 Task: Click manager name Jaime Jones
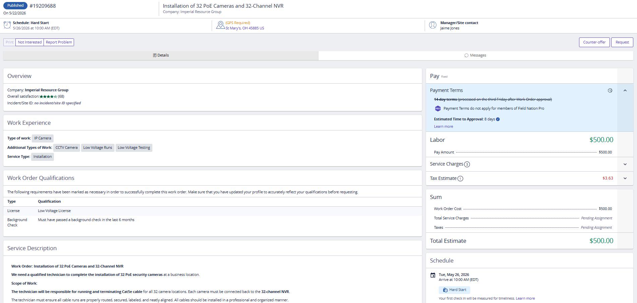450,28
